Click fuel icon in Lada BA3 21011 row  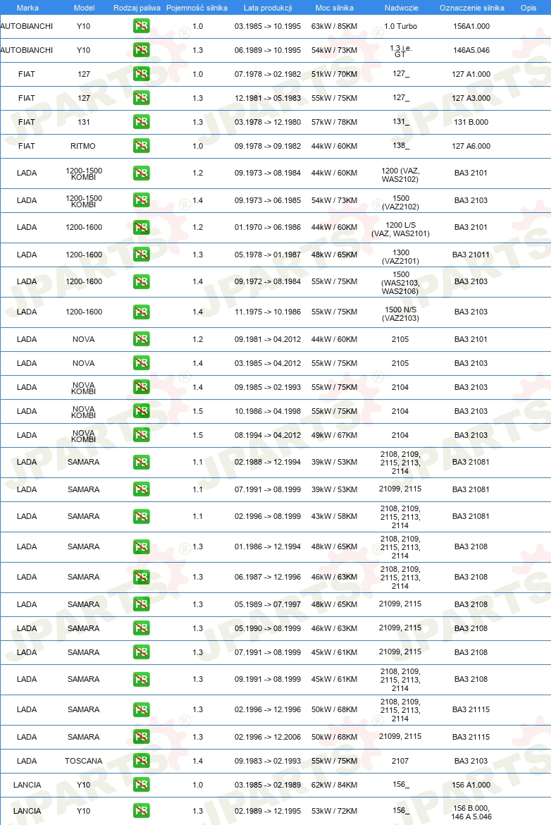(x=142, y=255)
